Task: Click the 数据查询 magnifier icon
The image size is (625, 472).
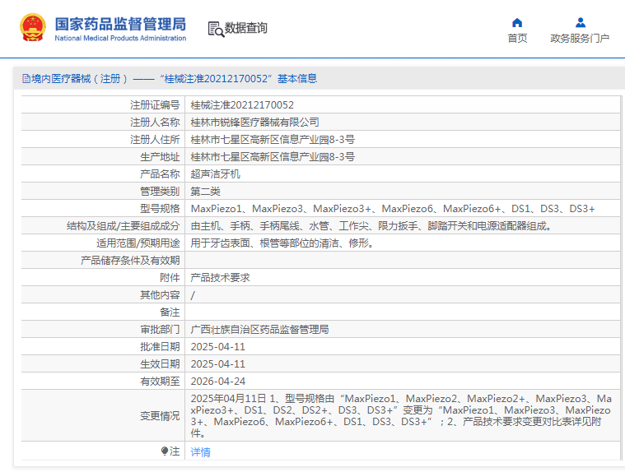Action: point(216,29)
